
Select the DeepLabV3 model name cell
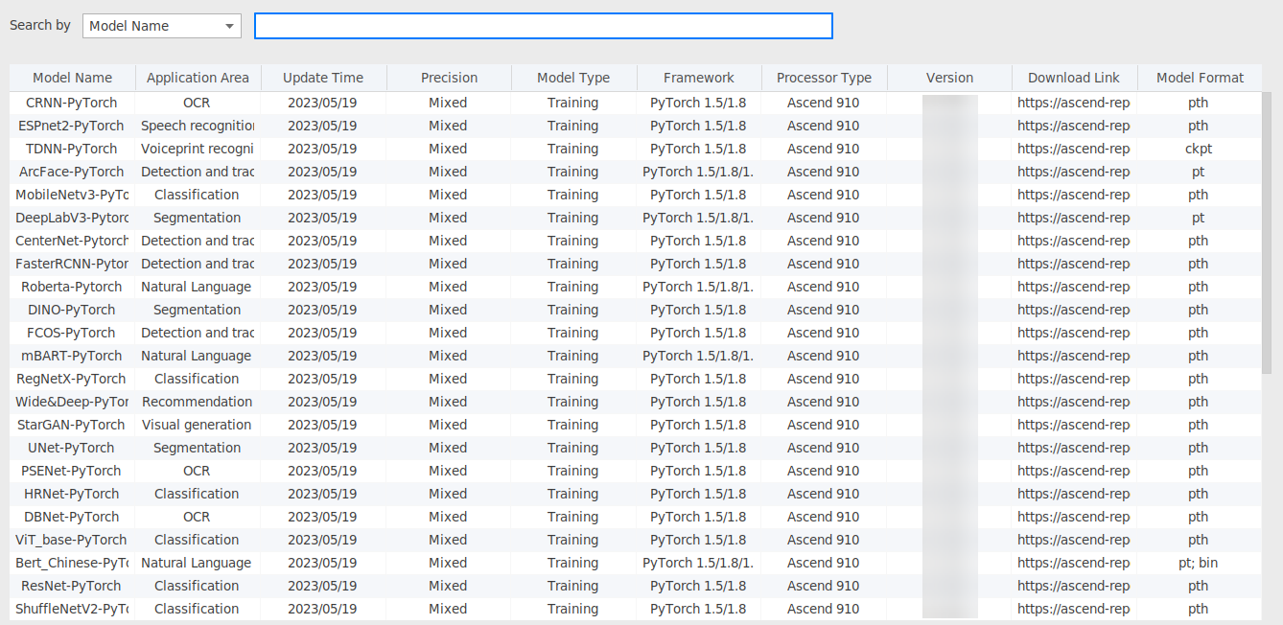pos(72,218)
